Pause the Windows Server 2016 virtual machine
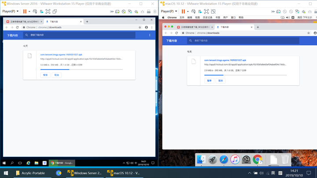 point(24,11)
